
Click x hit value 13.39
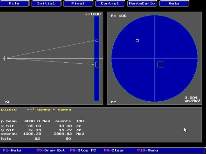[x=66, y=126]
